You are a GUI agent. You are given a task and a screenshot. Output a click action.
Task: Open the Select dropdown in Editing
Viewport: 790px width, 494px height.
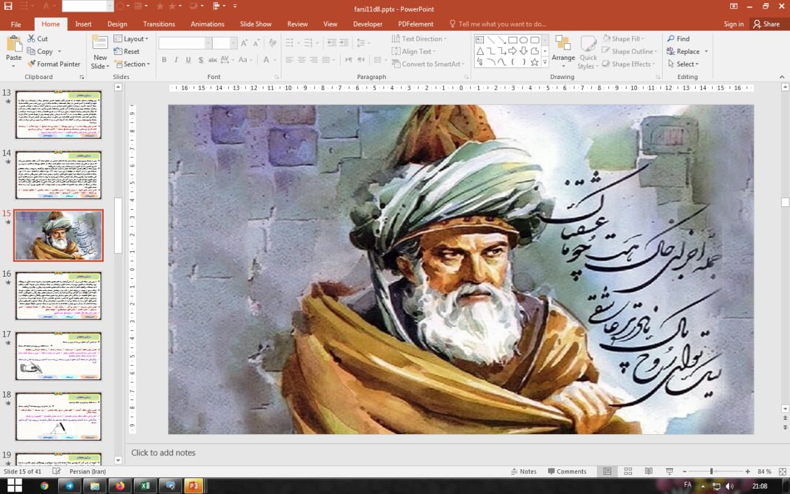pos(683,64)
